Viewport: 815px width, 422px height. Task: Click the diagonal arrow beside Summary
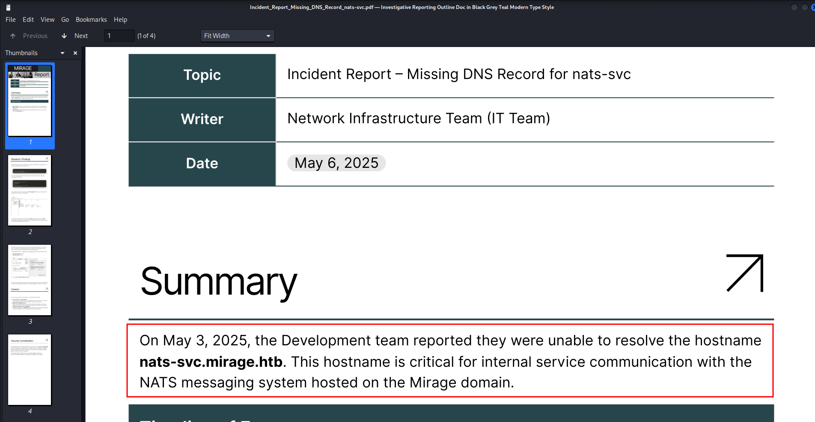tap(744, 273)
